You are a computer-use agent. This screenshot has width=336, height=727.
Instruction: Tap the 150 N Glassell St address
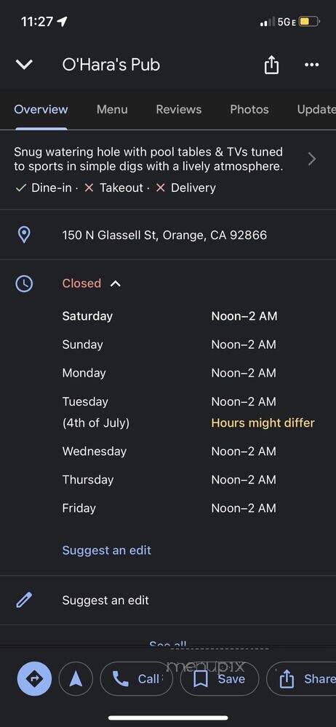coord(165,235)
